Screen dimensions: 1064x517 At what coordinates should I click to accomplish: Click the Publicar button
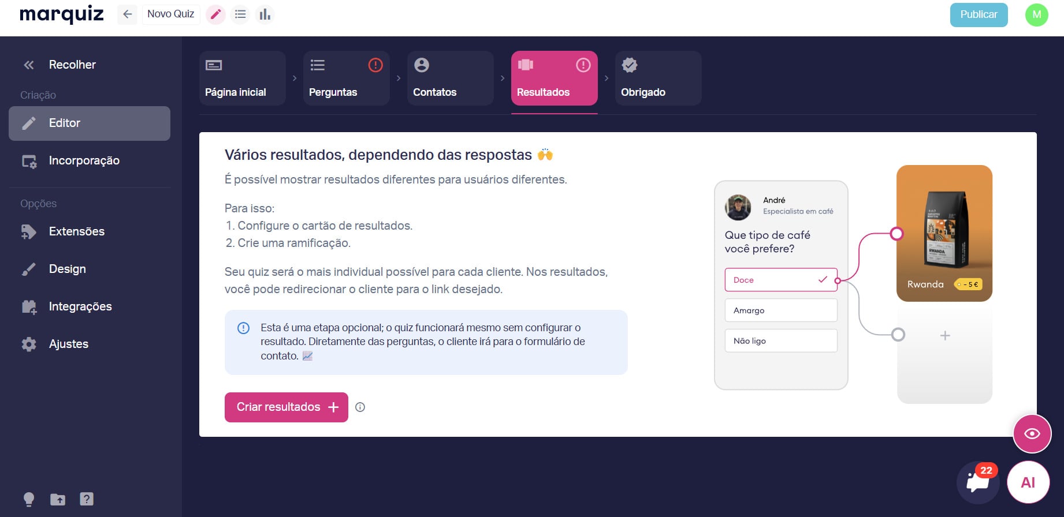(x=979, y=14)
